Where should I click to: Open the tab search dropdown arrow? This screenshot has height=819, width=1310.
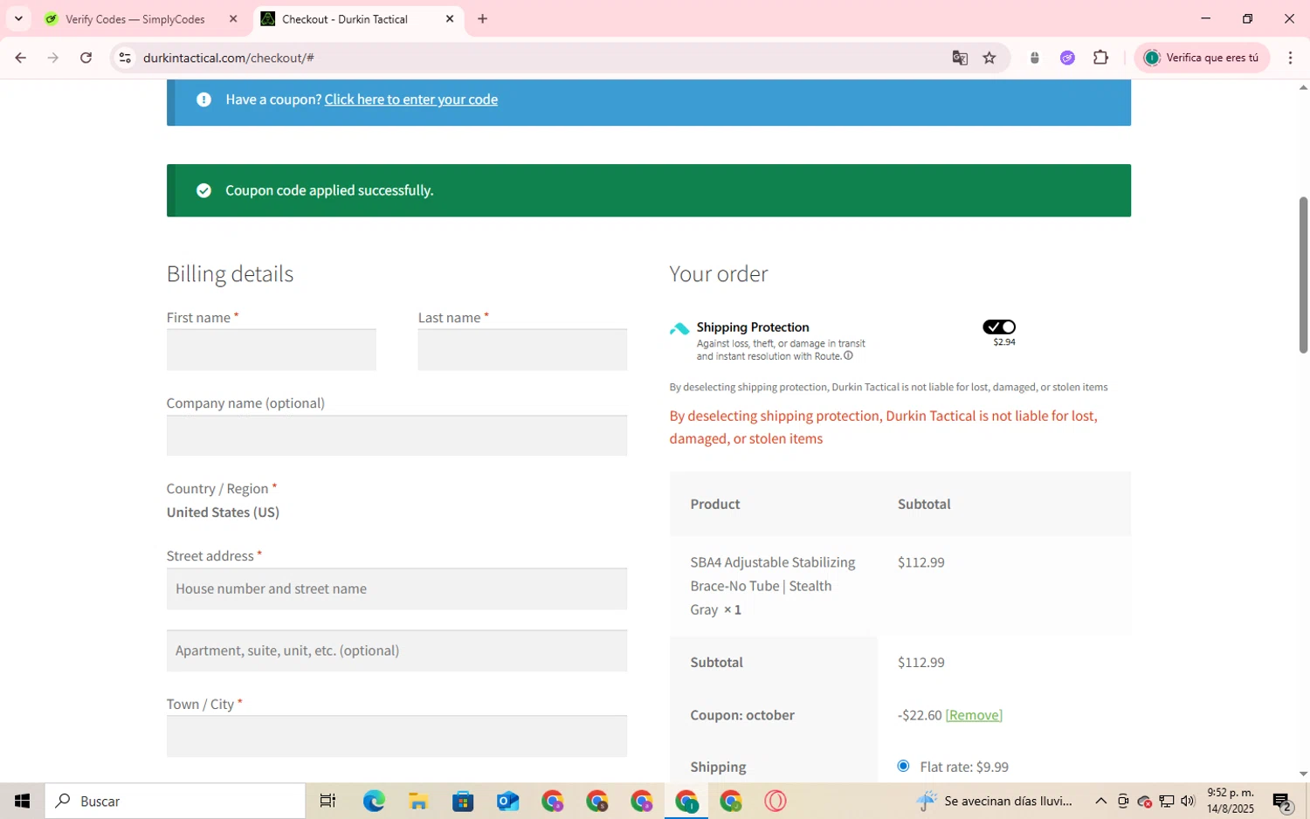click(x=18, y=18)
